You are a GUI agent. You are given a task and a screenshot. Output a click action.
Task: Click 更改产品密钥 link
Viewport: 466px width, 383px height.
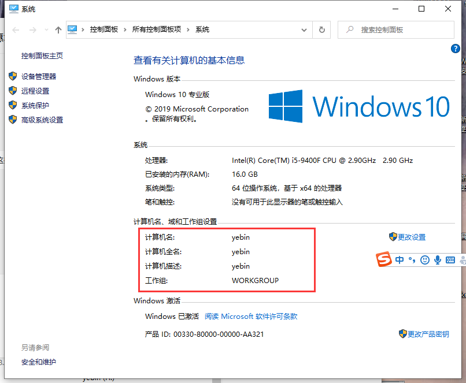(x=428, y=334)
